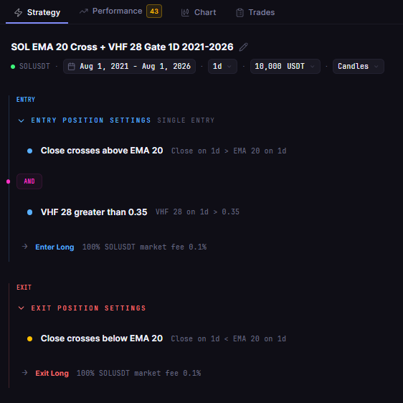Click the lightning bolt Strategy icon
This screenshot has height=403, width=403.
pos(18,12)
